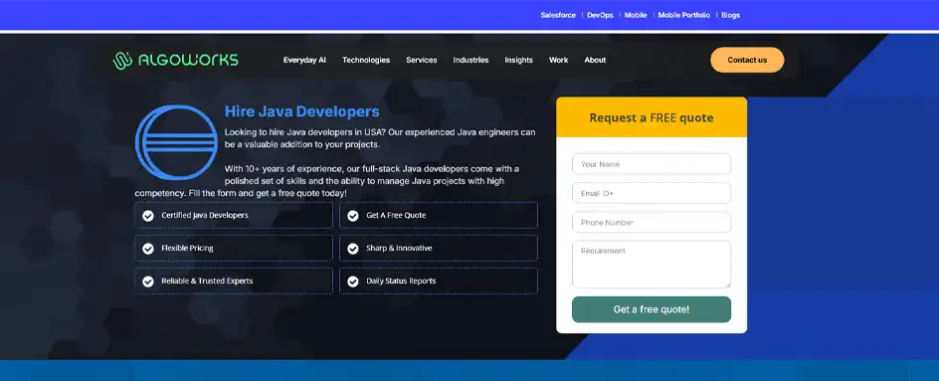Open the Industries menu
This screenshot has height=381, width=939.
[x=470, y=60]
